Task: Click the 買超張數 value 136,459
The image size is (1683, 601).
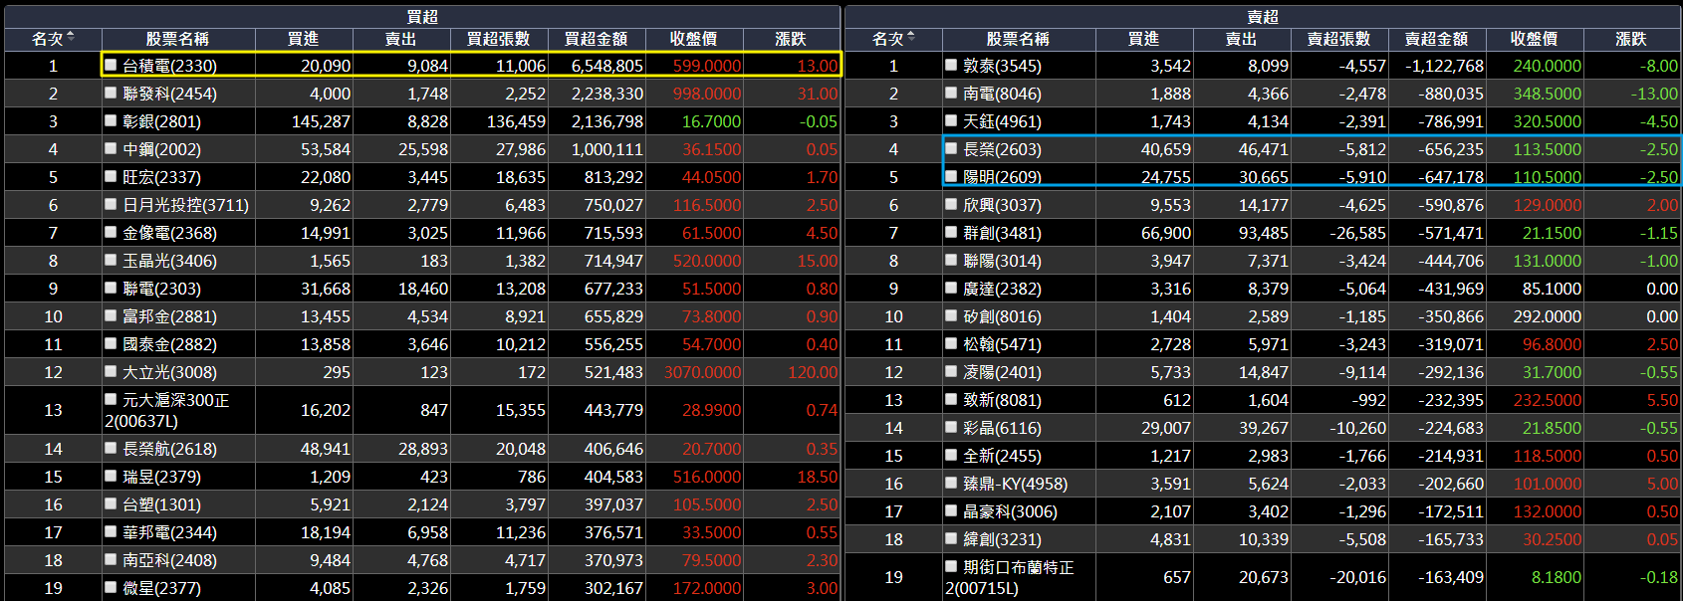Action: tap(516, 121)
